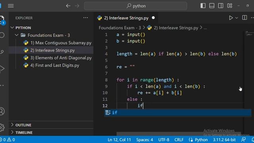Screen dimensions: 254x143
Task: Go back with the left arrow
Action: (68, 6)
